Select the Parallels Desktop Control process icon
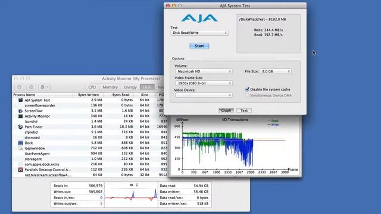The height and width of the screenshot is (214, 381). point(20,169)
